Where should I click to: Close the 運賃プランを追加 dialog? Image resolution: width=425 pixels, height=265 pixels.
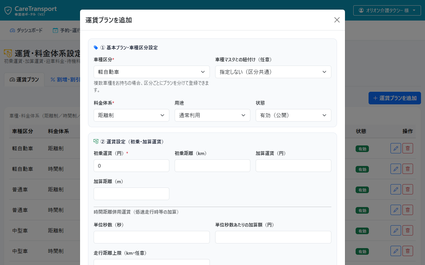tap(337, 20)
